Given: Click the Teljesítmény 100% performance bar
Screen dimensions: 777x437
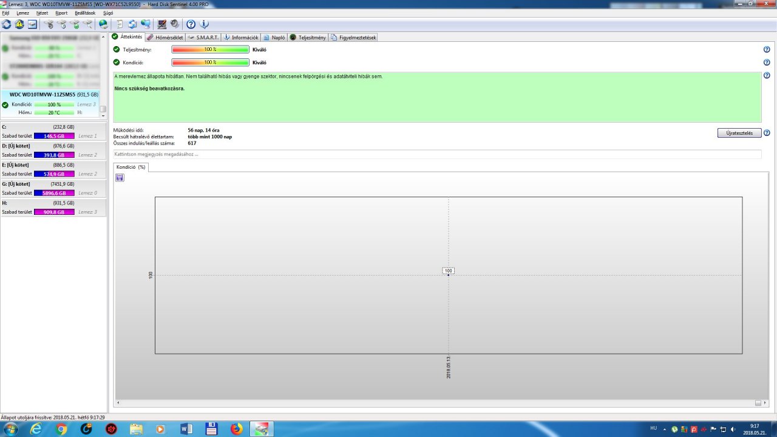Looking at the screenshot, I should coord(210,50).
